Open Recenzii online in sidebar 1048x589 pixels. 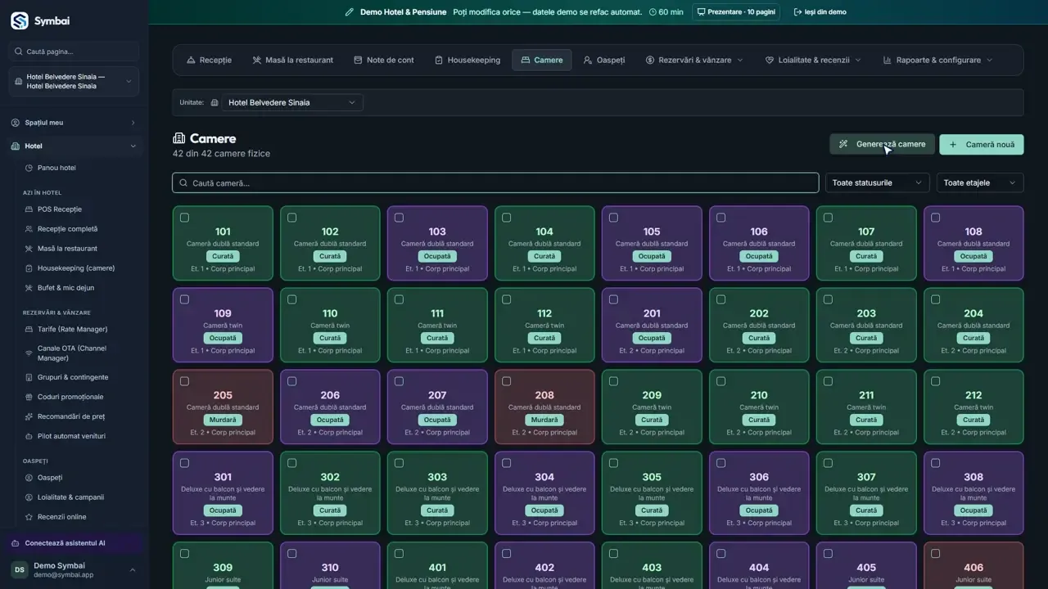pos(61,517)
